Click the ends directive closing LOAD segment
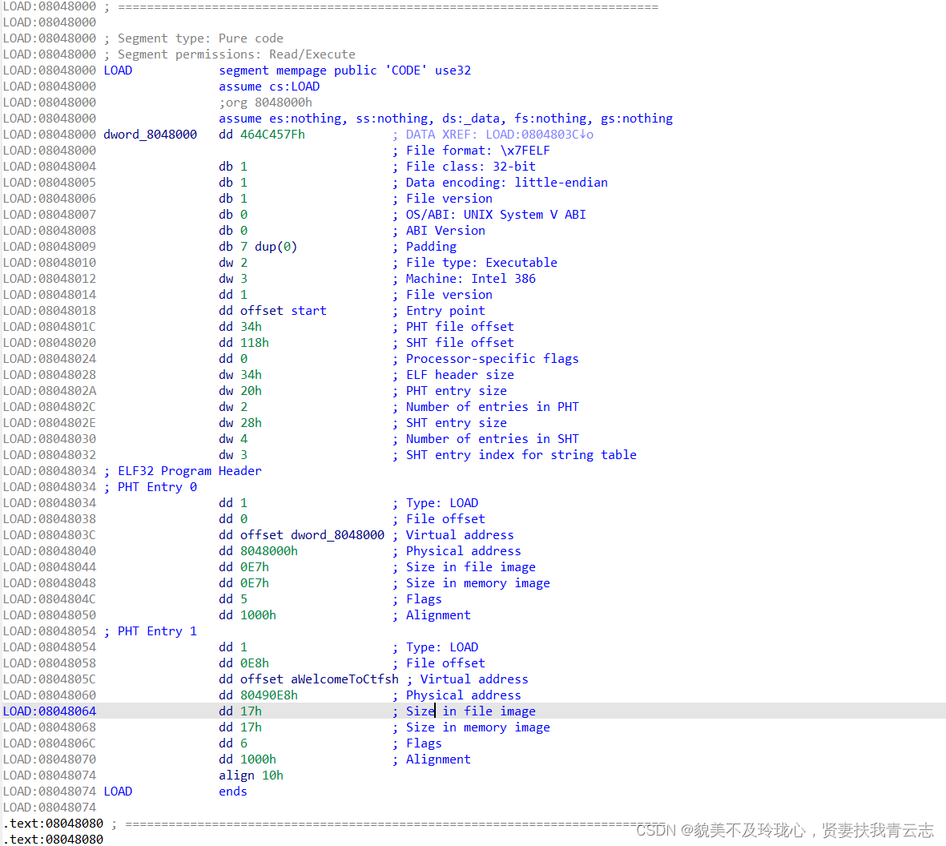The height and width of the screenshot is (846, 946). (x=232, y=791)
